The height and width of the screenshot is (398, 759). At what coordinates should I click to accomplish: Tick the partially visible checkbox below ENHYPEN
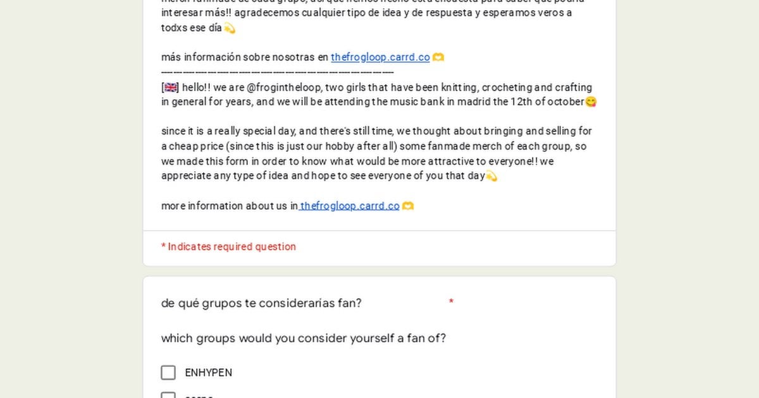tap(168, 395)
